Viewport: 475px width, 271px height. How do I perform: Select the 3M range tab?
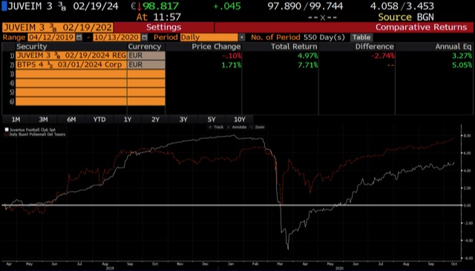(x=43, y=120)
